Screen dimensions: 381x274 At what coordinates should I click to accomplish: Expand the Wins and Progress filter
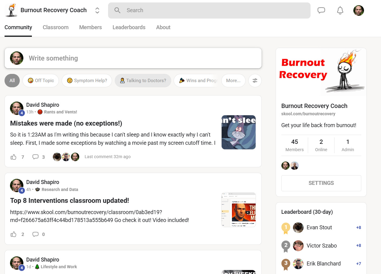(197, 81)
